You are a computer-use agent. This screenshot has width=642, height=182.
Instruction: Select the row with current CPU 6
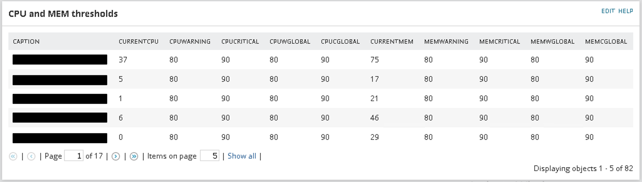(x=321, y=118)
